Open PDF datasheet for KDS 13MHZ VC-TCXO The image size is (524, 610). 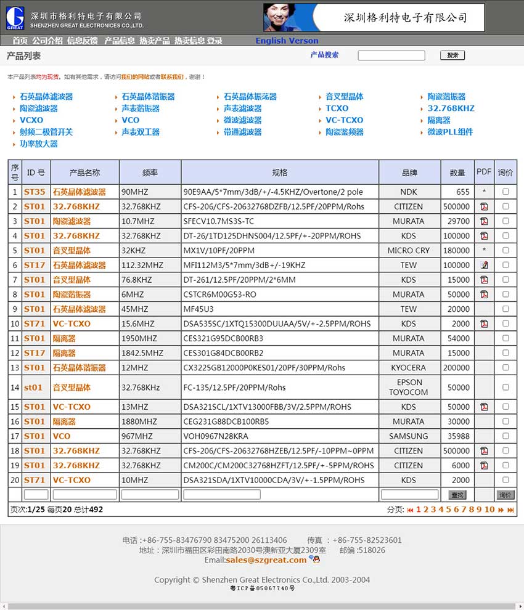pos(484,407)
